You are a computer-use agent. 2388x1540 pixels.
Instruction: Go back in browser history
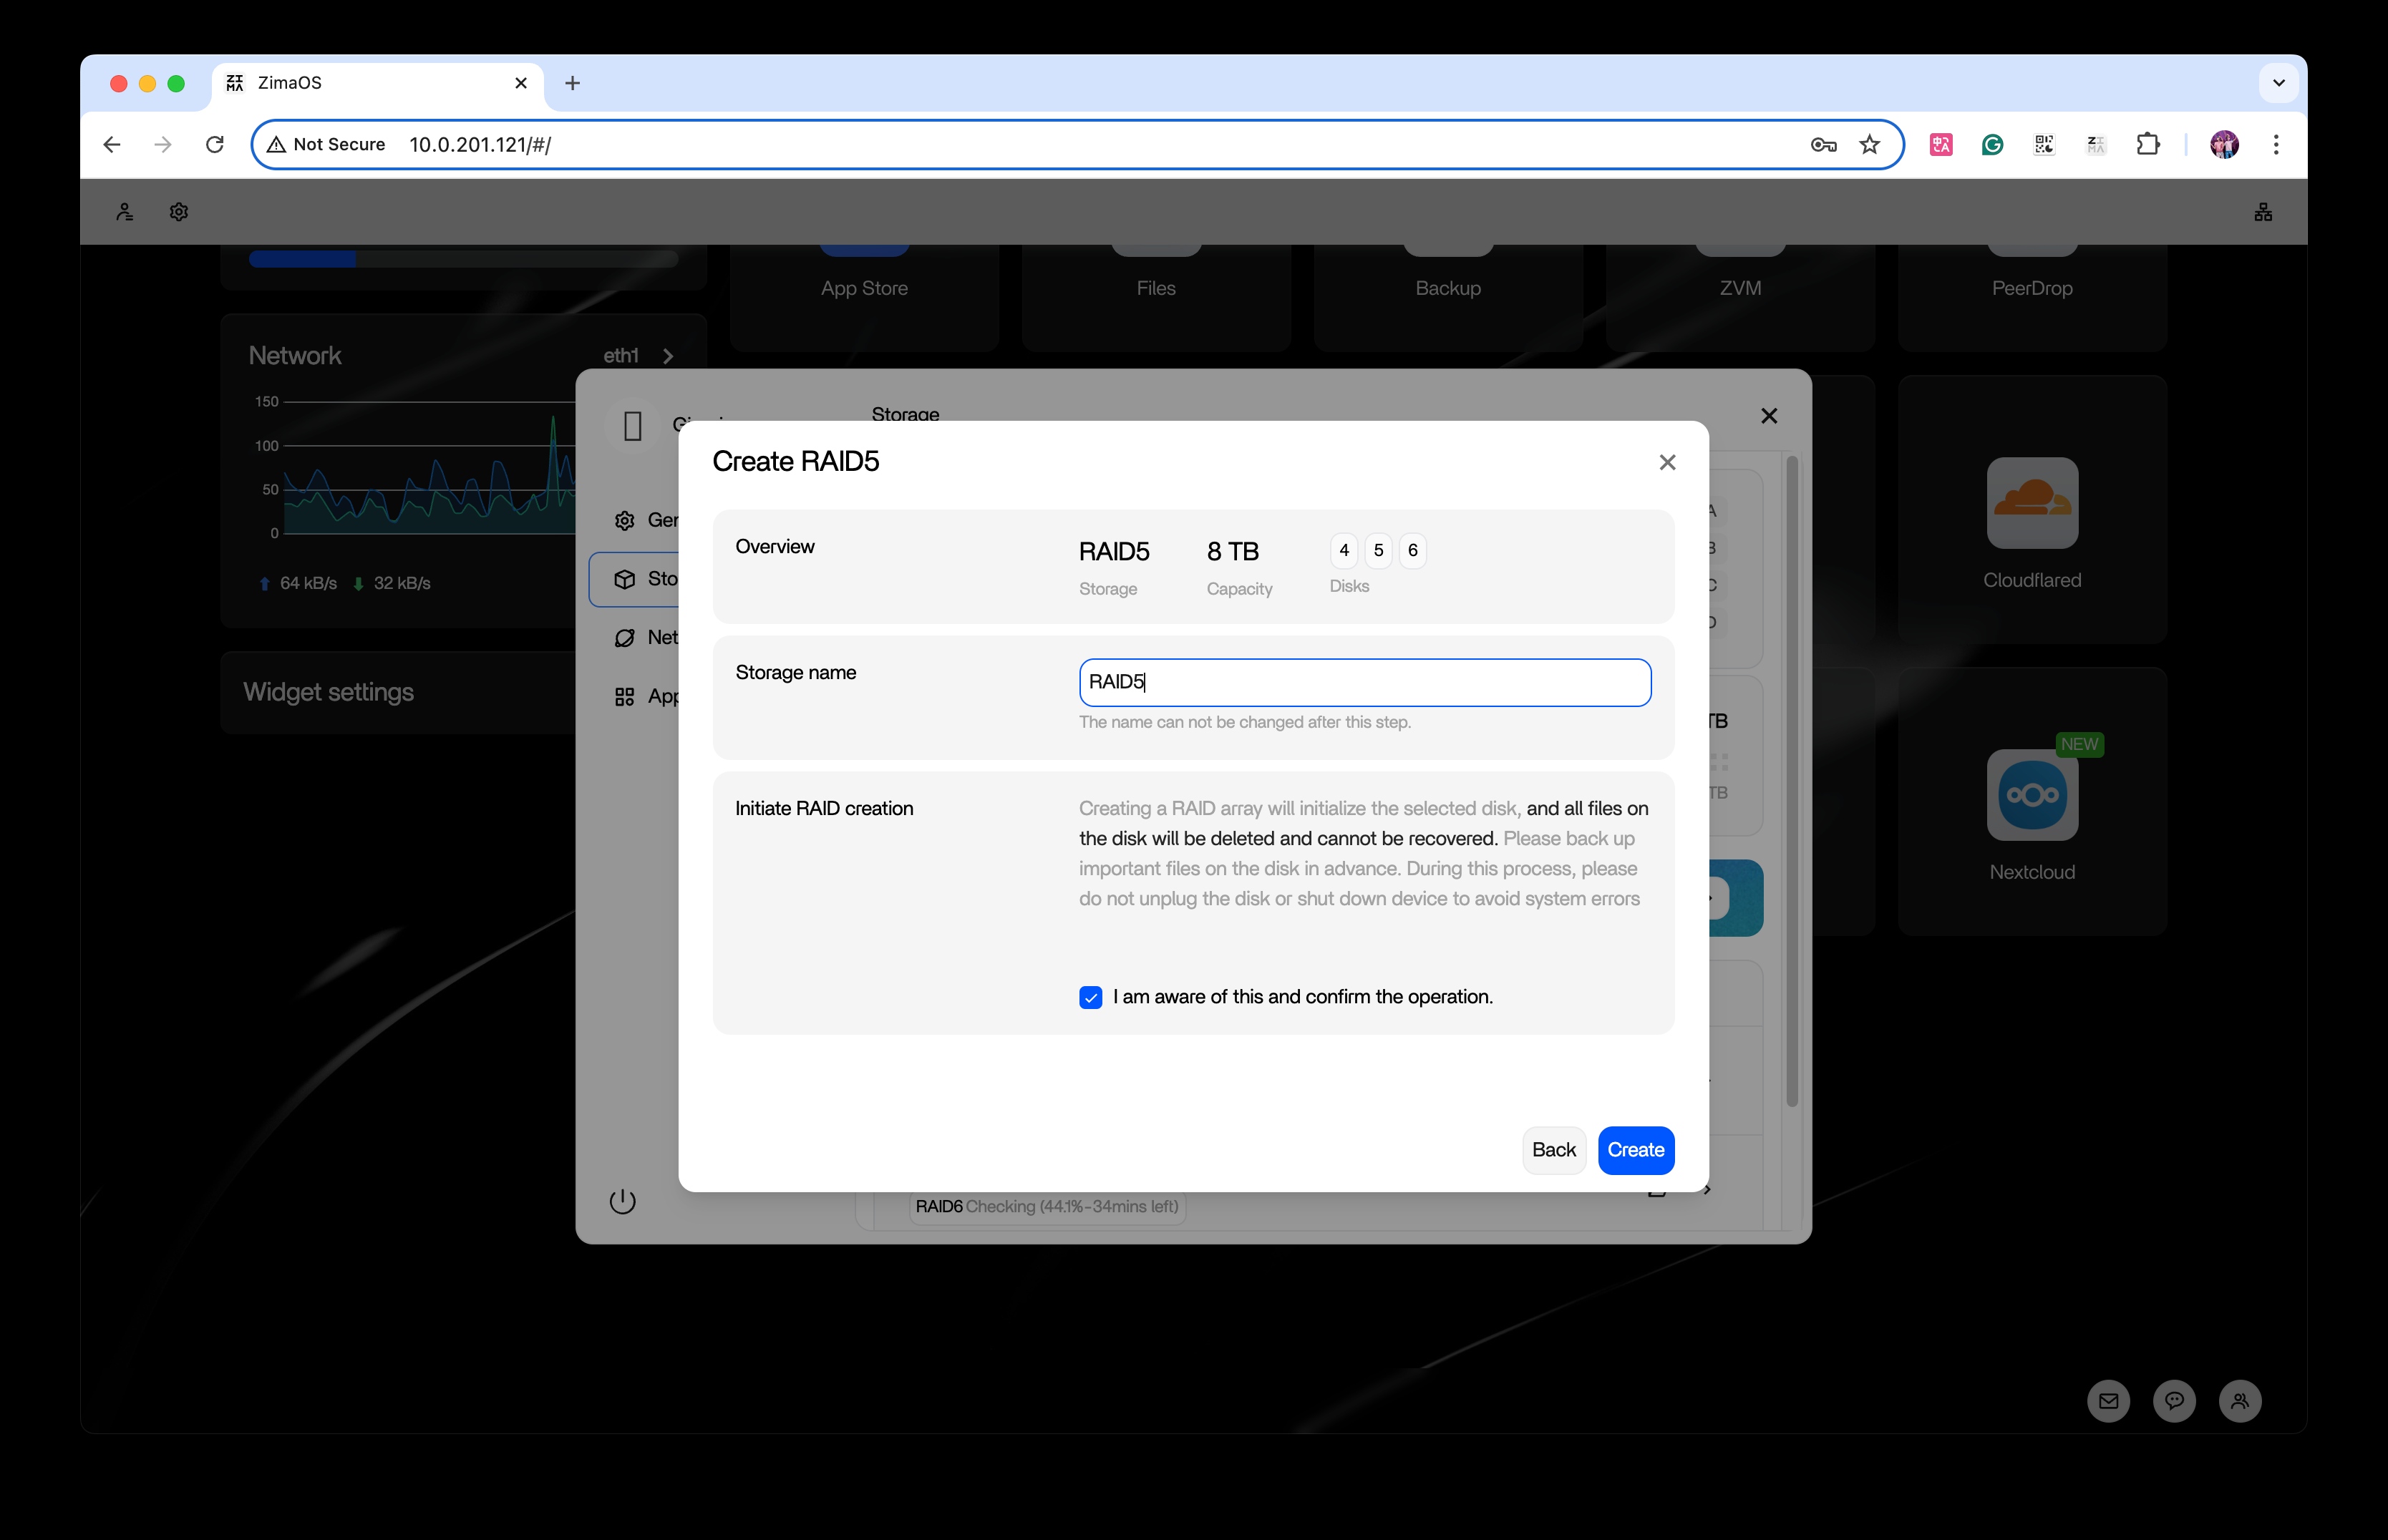112,144
